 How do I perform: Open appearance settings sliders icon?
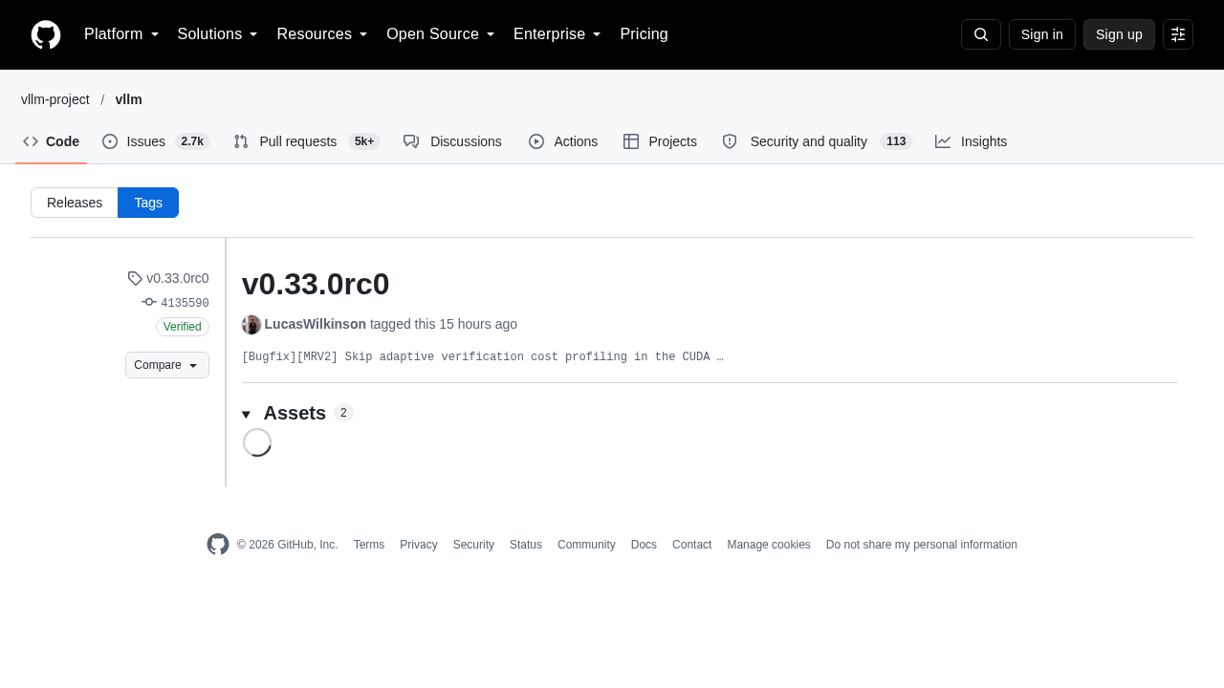1178,34
